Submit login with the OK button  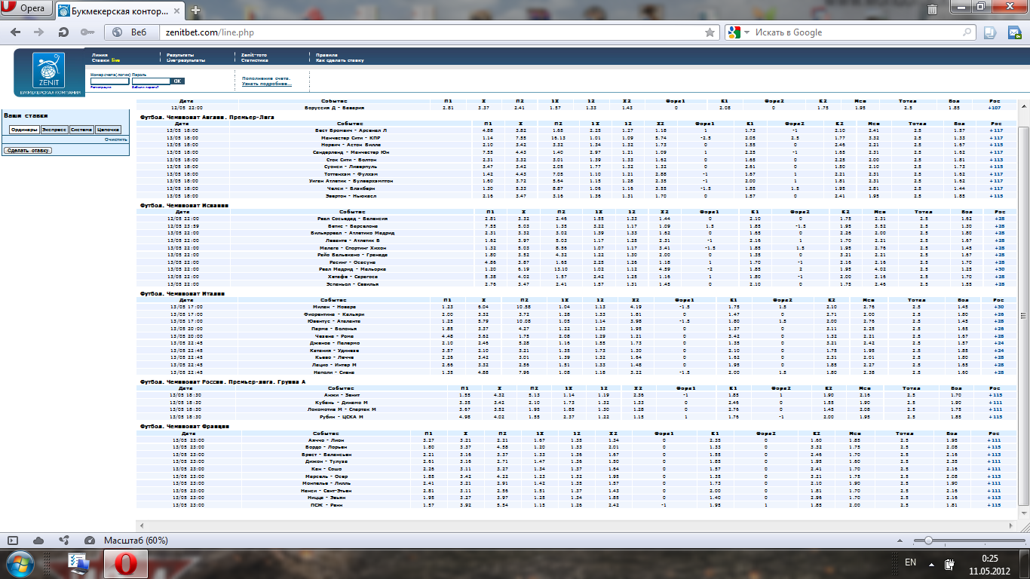point(177,81)
